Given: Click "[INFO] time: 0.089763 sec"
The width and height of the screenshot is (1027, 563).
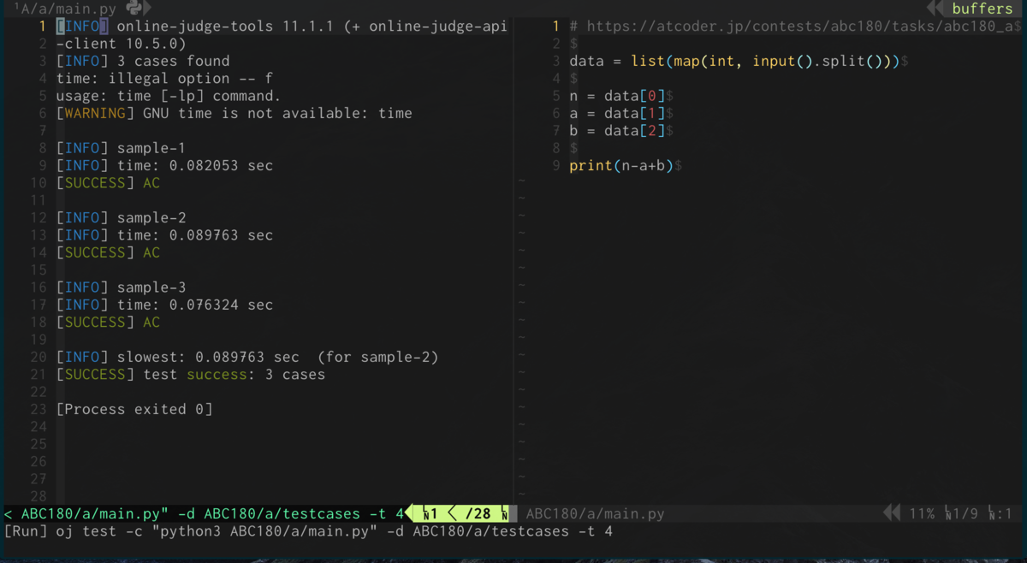Looking at the screenshot, I should tap(164, 234).
